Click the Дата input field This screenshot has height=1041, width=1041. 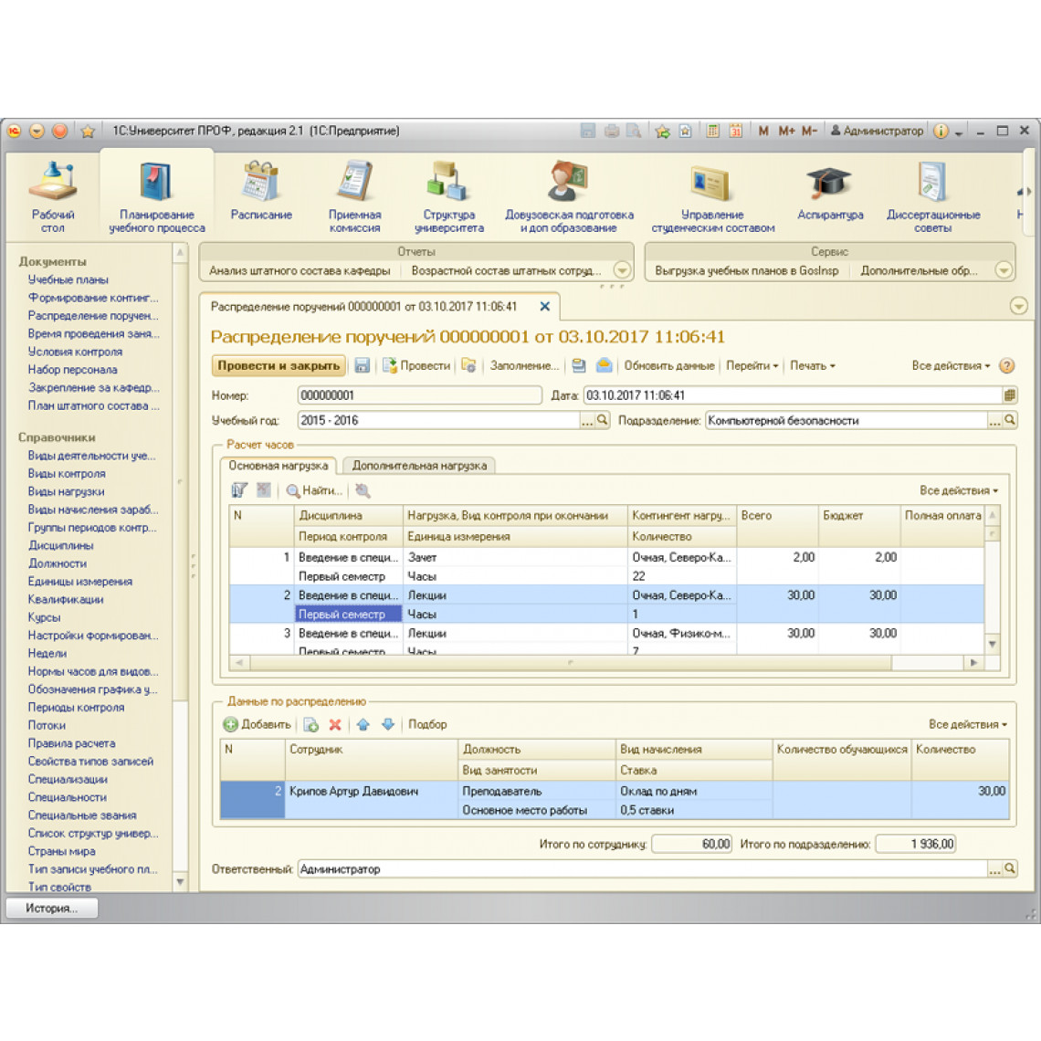pyautogui.click(x=792, y=395)
